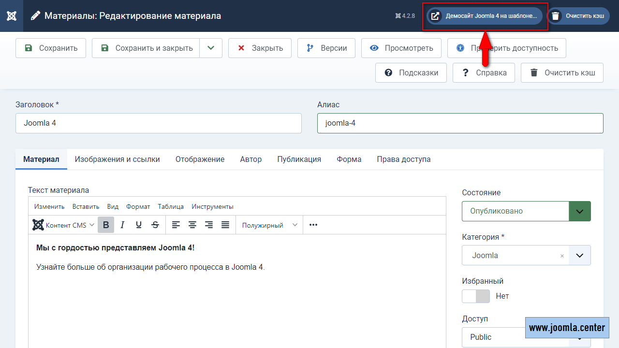Open the editor Формат menu
Viewport: 619px width, 348px height.
[138, 206]
